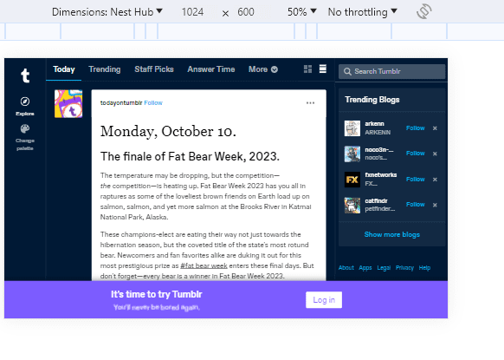Open the noco3n blog avatar
This screenshot has width=504, height=360.
point(352,154)
